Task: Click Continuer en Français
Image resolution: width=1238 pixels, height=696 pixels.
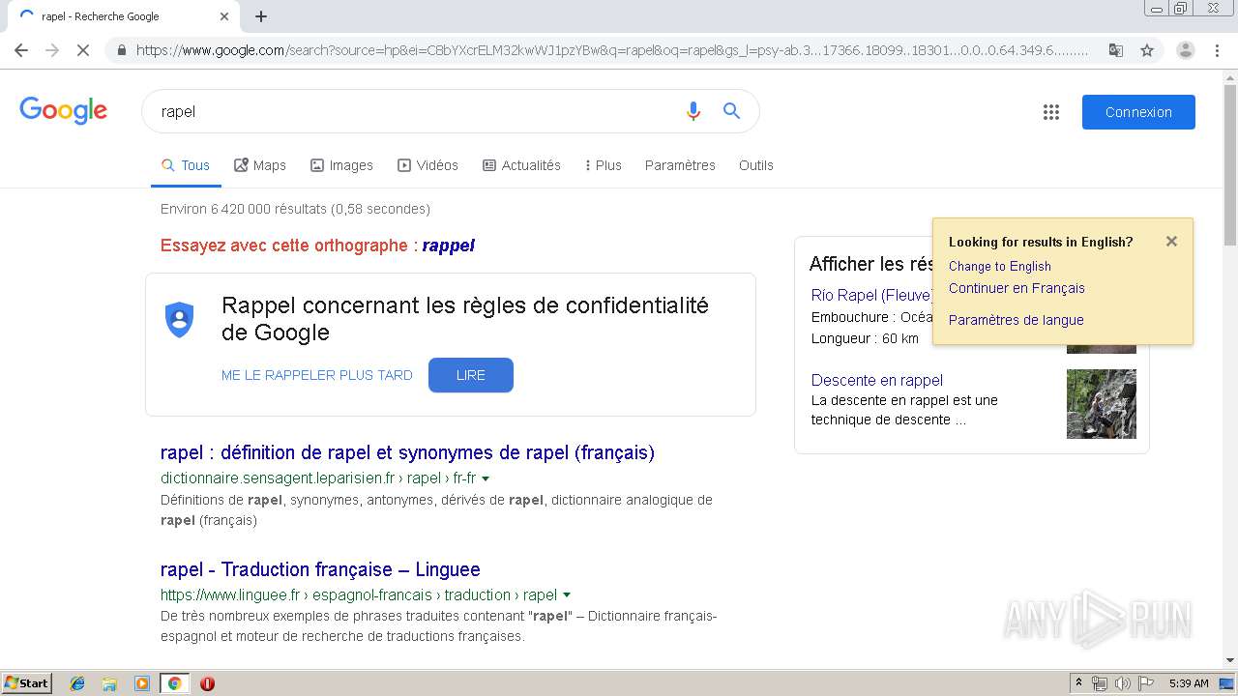Action: 1017,288
